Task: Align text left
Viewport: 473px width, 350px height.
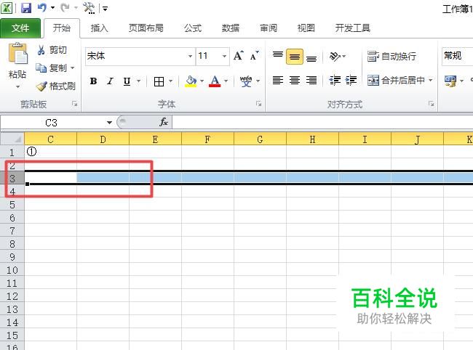Action: coord(278,81)
